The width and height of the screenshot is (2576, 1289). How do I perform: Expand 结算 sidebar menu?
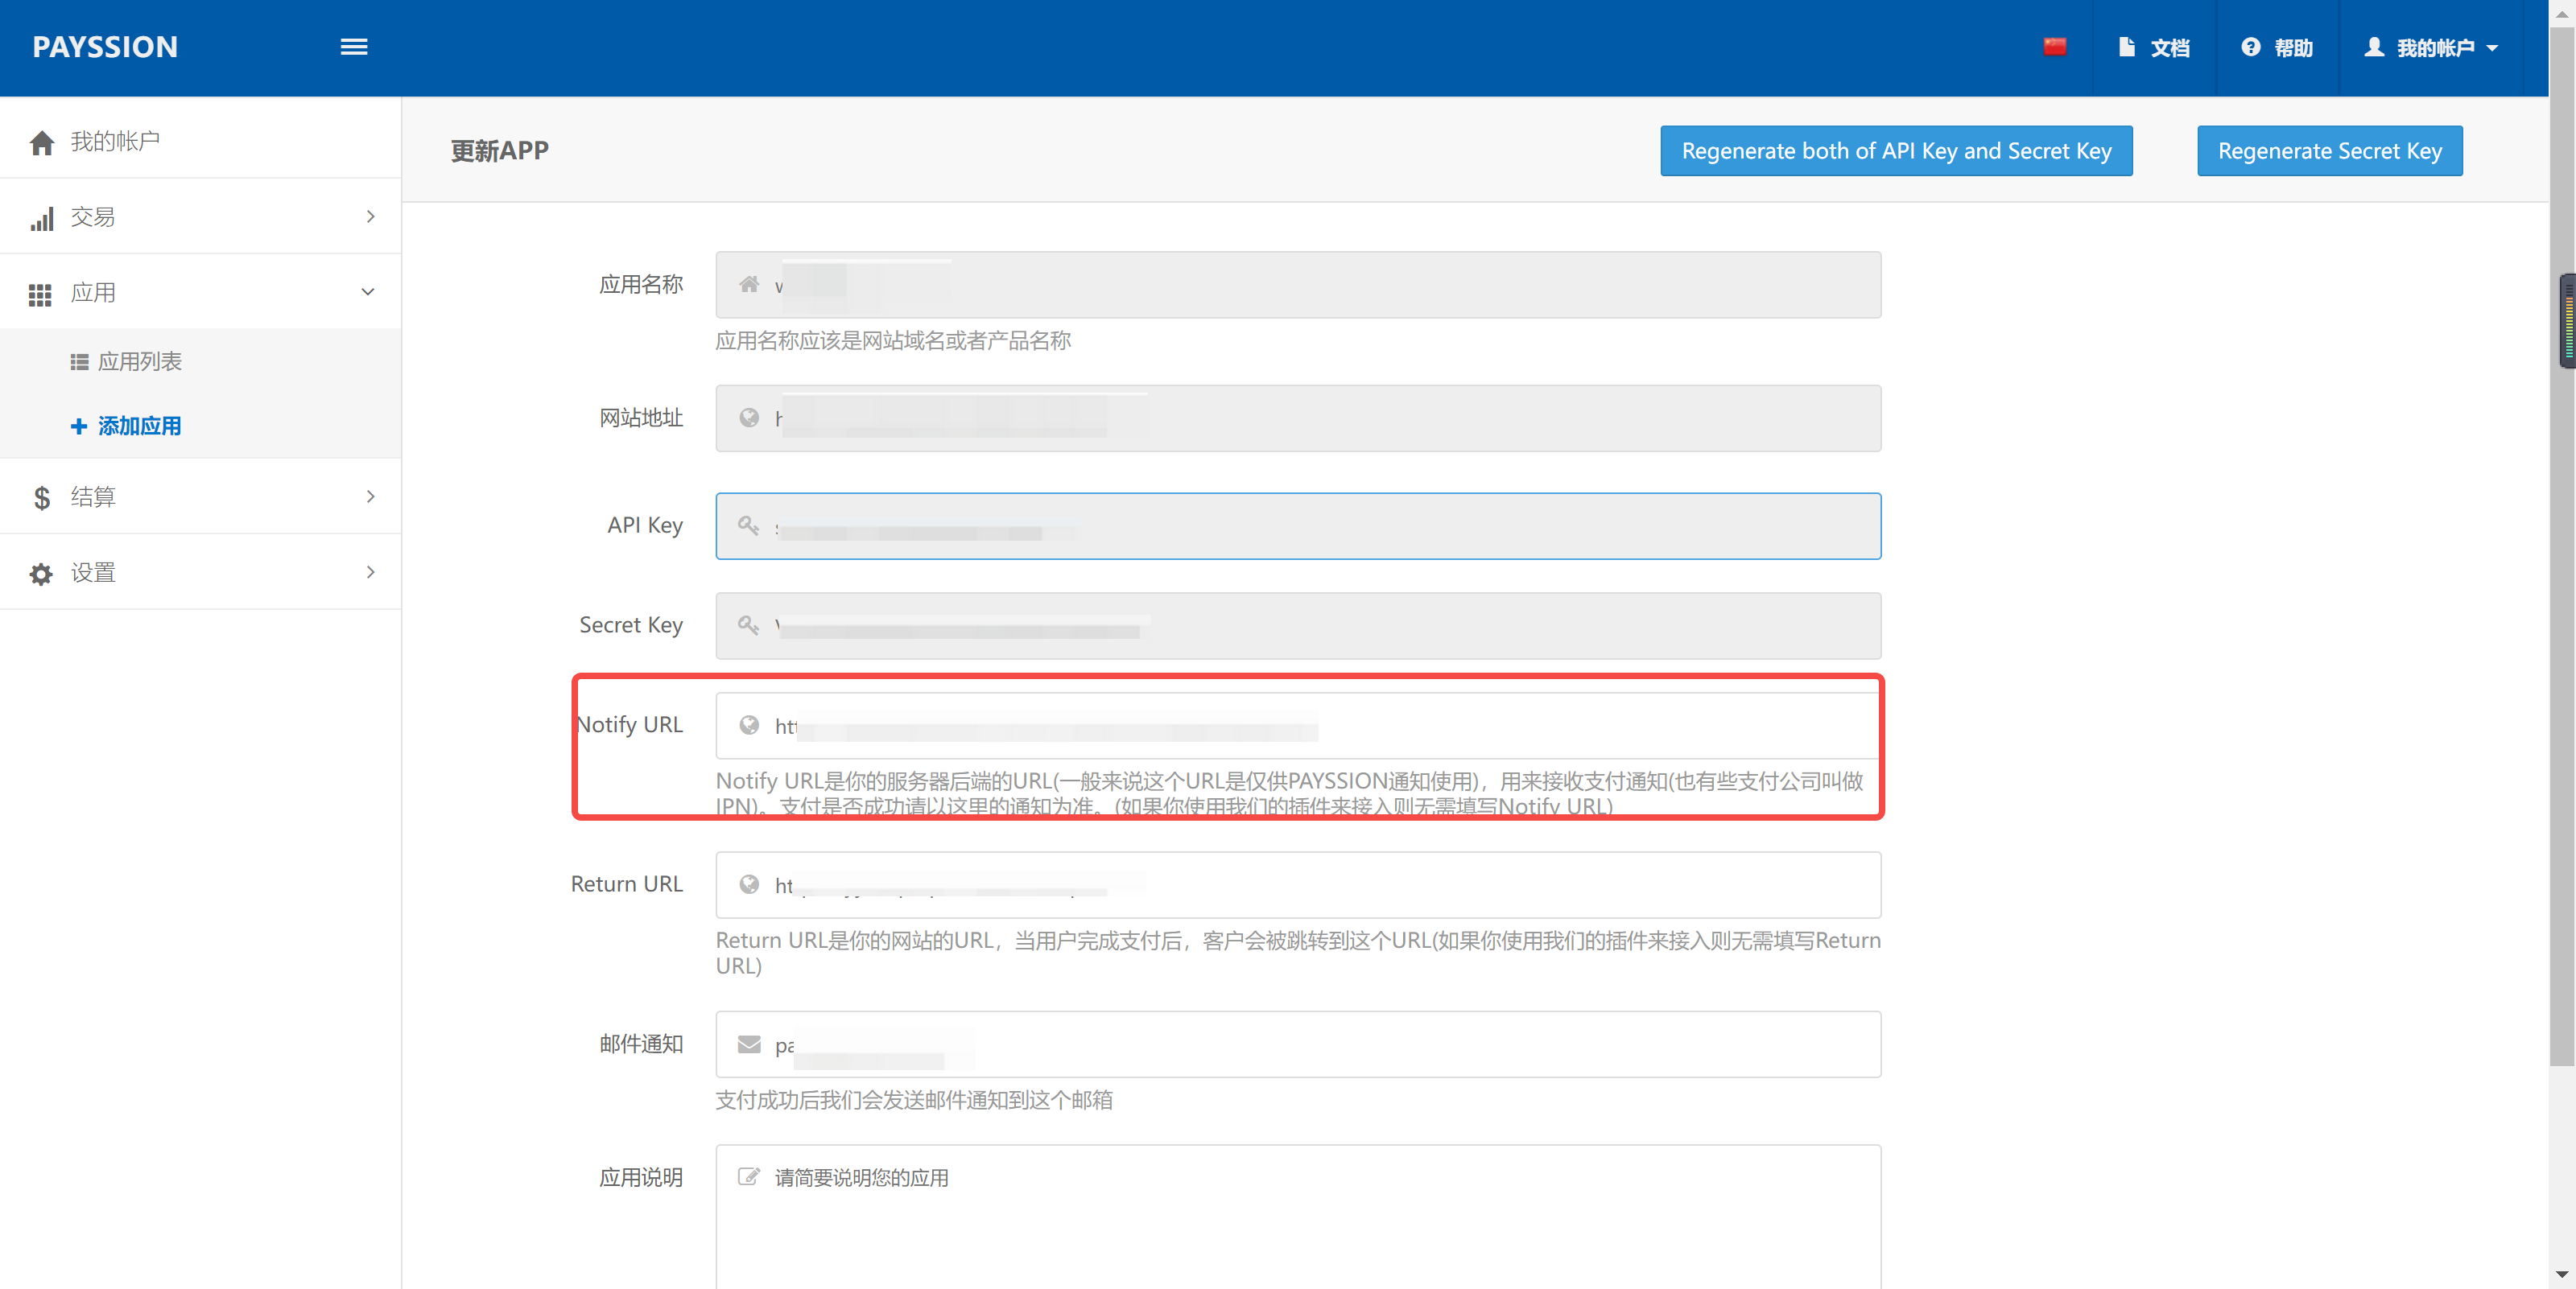pyautogui.click(x=200, y=496)
